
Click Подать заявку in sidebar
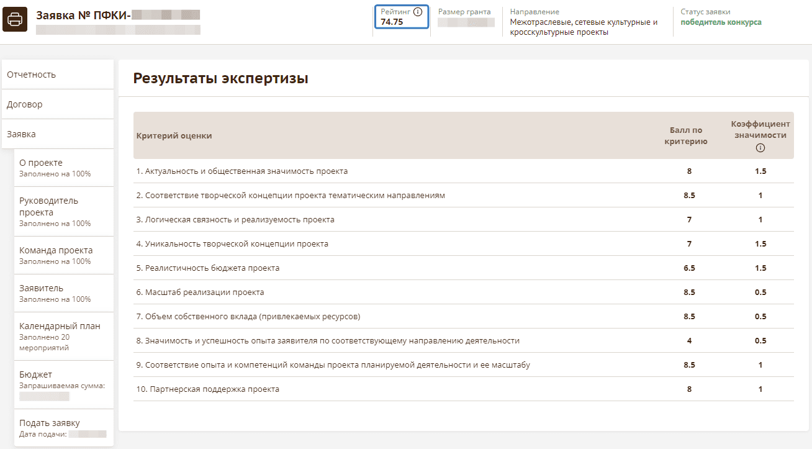point(63,428)
